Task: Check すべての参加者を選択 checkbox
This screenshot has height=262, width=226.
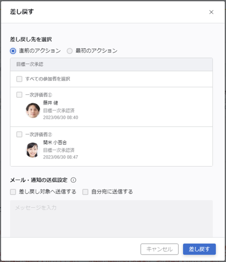Action: [19, 79]
